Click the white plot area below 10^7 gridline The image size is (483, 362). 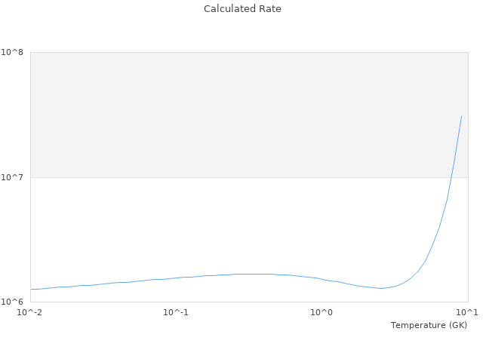coord(226,226)
